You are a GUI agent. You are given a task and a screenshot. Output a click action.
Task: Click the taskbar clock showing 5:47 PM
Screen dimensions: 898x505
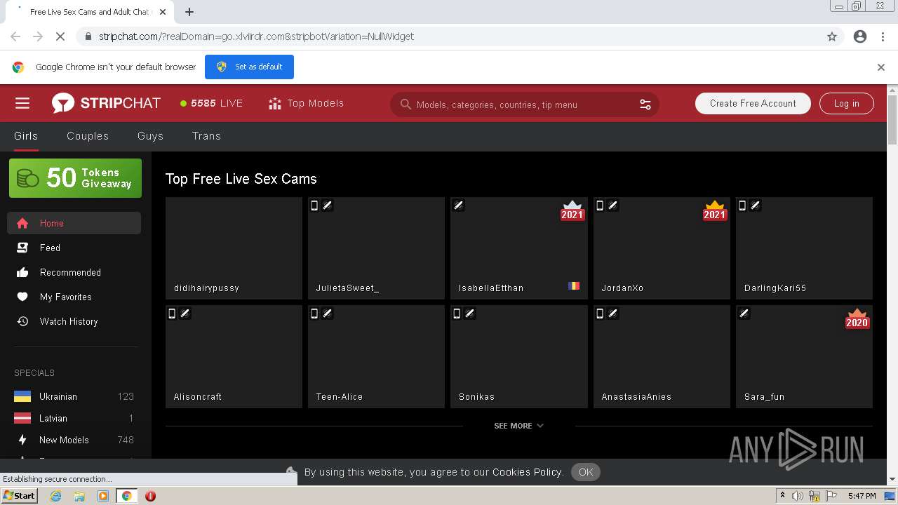click(862, 496)
